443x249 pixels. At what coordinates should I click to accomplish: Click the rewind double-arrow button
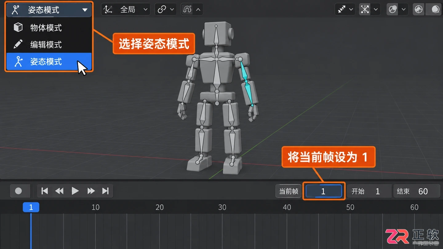59,191
